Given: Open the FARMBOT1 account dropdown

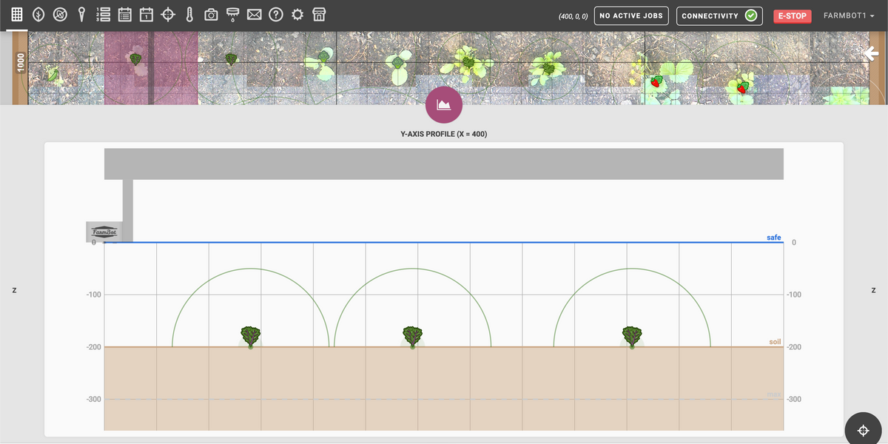Looking at the screenshot, I should click(x=848, y=15).
